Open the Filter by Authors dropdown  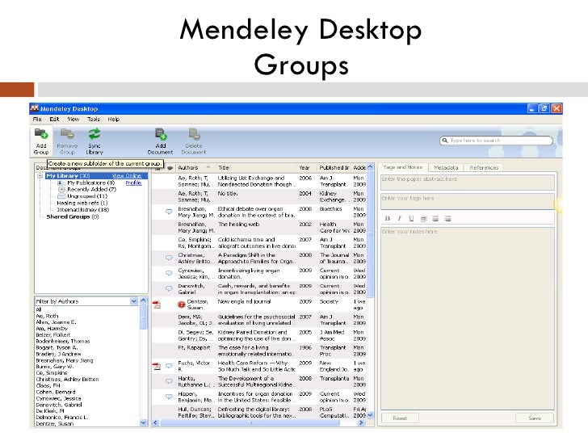pos(133,301)
